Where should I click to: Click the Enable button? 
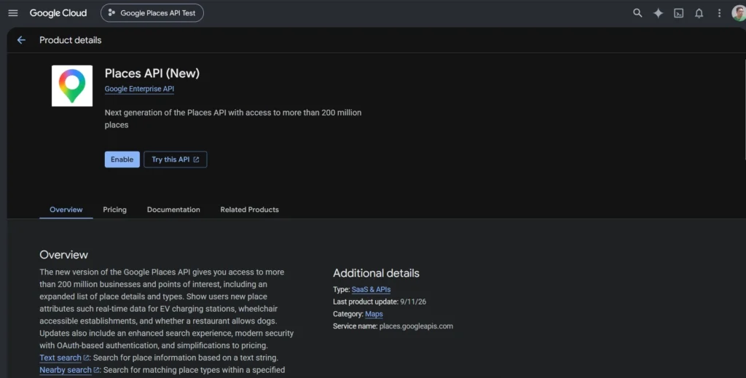coord(122,160)
